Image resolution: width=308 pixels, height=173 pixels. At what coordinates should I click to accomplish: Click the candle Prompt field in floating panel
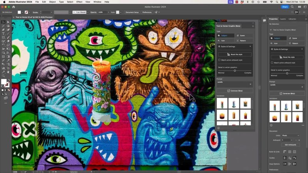pyautogui.click(x=235, y=83)
